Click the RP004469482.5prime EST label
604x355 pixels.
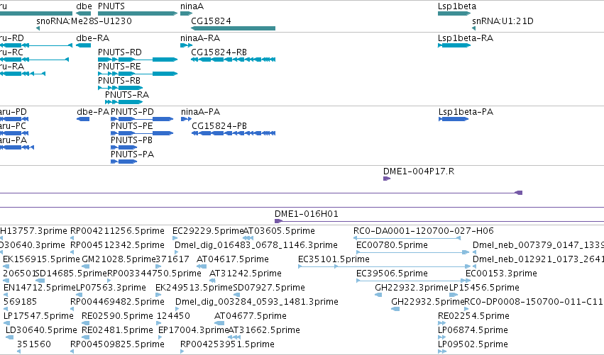coord(117,302)
